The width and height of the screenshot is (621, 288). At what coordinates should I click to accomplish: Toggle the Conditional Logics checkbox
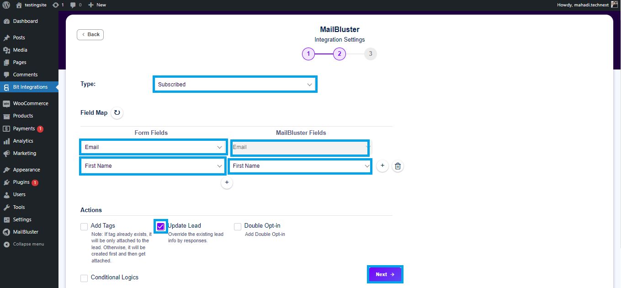click(x=84, y=278)
